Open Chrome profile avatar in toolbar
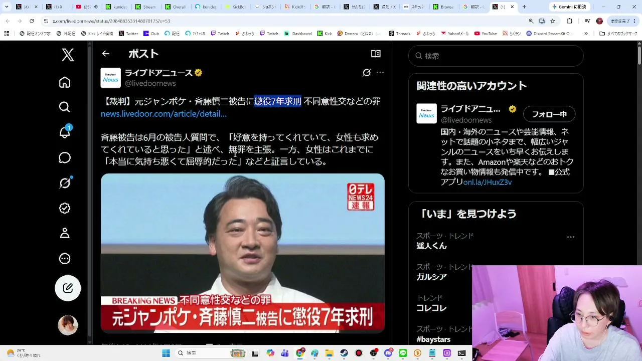The height and width of the screenshot is (361, 642). [x=599, y=21]
